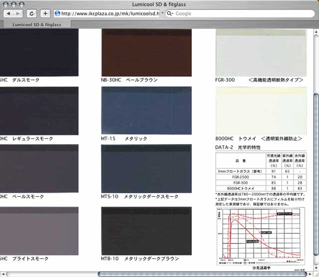Click the vertical scrollbar thumb
This screenshot has height=277, width=319.
316,174
